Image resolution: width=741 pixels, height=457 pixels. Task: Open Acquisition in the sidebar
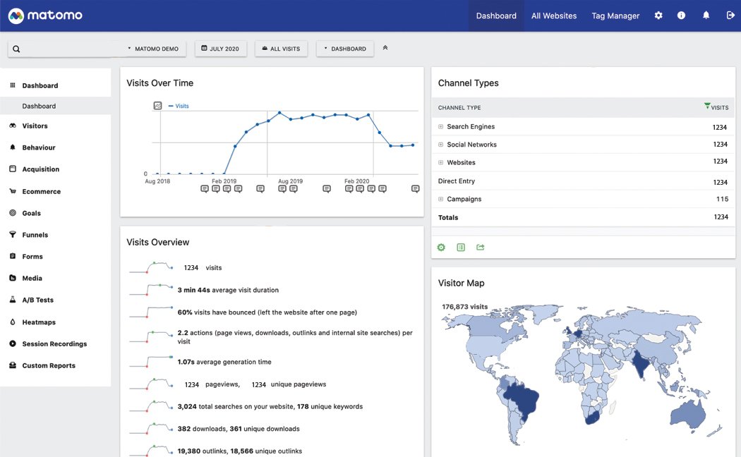tap(41, 169)
